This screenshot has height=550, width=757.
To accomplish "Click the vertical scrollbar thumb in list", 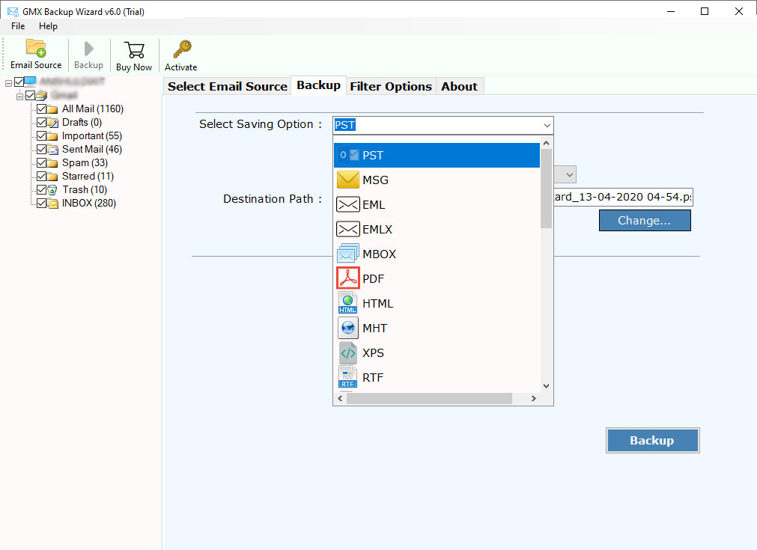I will point(546,189).
